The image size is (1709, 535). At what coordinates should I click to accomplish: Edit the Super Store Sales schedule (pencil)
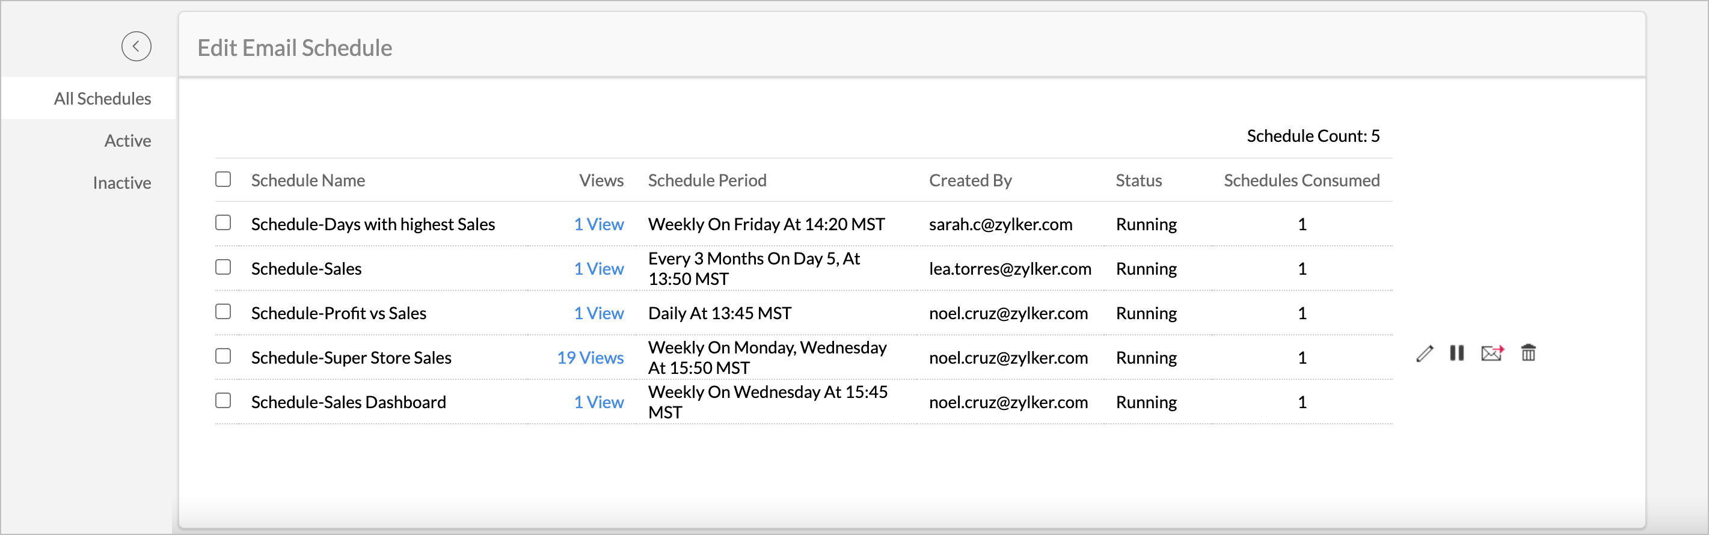click(x=1424, y=354)
